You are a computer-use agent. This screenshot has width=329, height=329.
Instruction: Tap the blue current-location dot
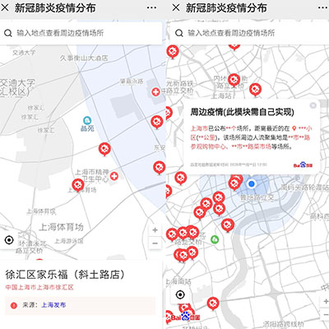click(251, 183)
